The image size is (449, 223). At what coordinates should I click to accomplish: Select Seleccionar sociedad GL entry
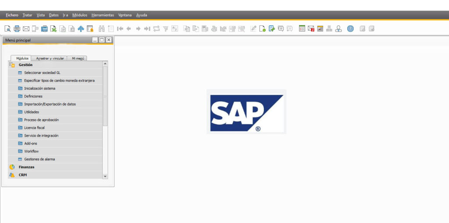coord(42,73)
